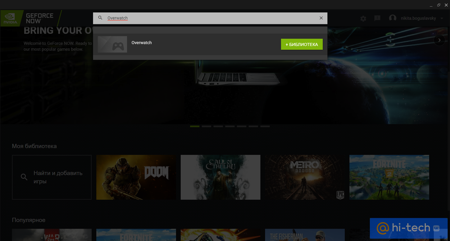
Task: Add Overwatch with the + БИБЛИОТЕКА button
Action: [302, 44]
